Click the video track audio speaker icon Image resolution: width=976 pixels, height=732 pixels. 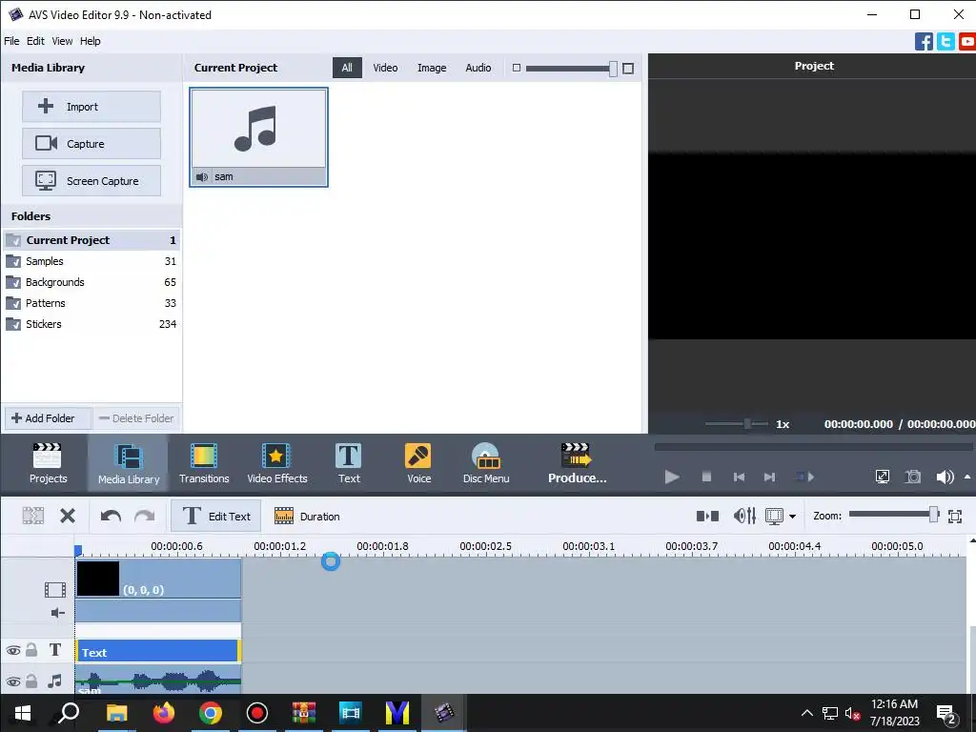(57, 613)
